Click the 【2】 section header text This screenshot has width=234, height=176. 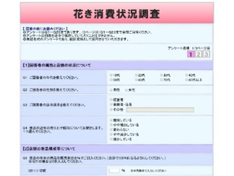click(49, 149)
